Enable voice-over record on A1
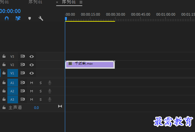Screen dimensions: 195x132 click(x=50, y=83)
